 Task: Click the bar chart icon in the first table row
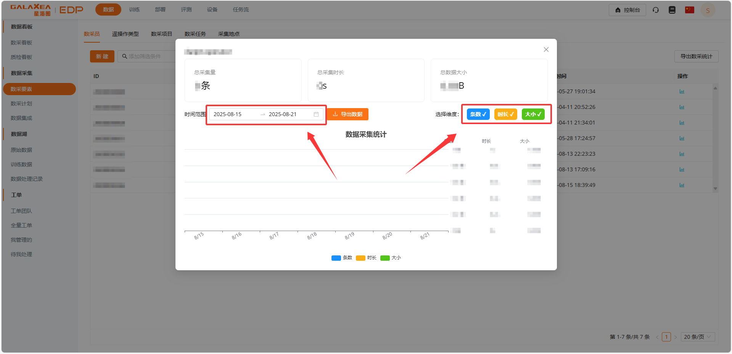682,91
